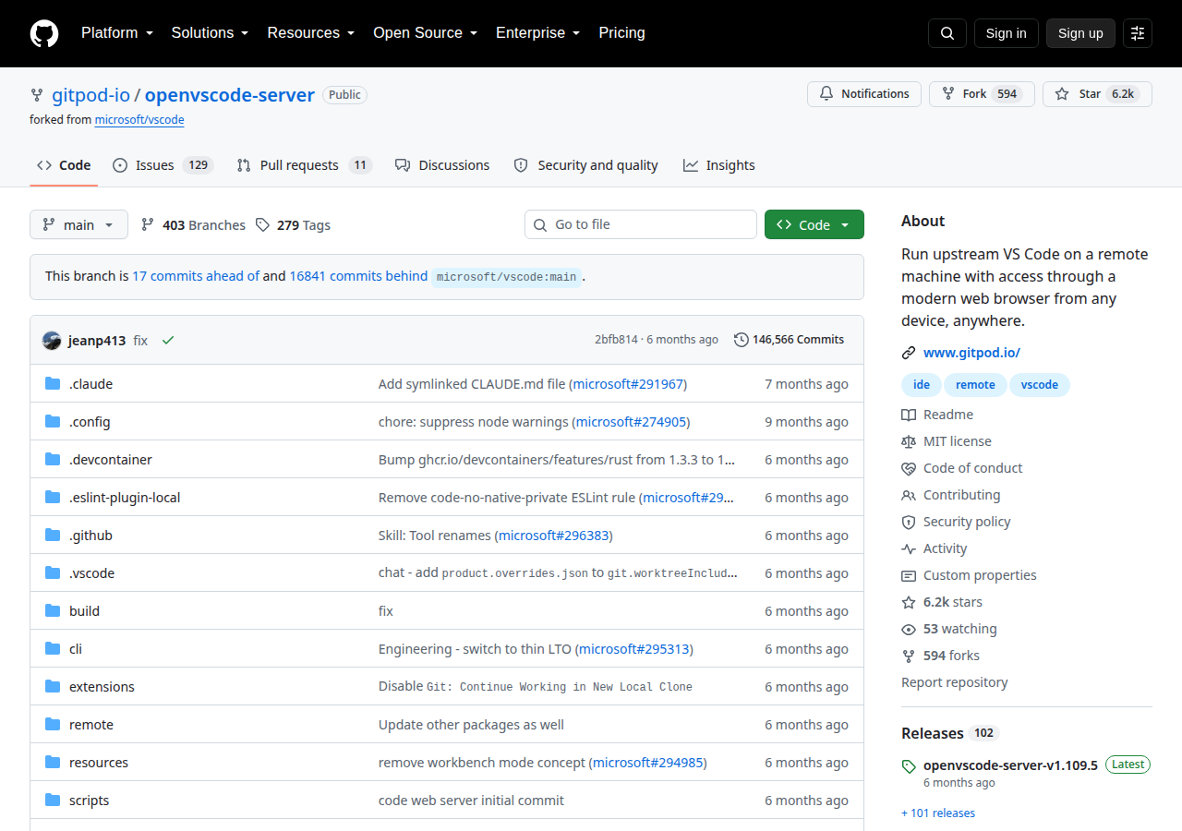The width and height of the screenshot is (1182, 831).
Task: Open the microsoft/vscode forked-from link
Action: click(139, 120)
